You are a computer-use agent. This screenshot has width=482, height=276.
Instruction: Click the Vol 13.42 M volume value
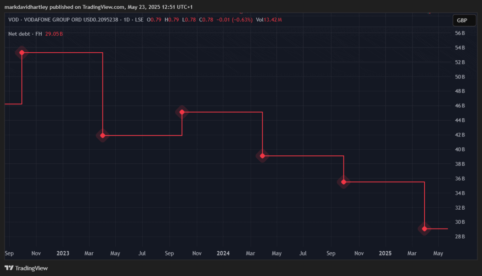(x=269, y=20)
